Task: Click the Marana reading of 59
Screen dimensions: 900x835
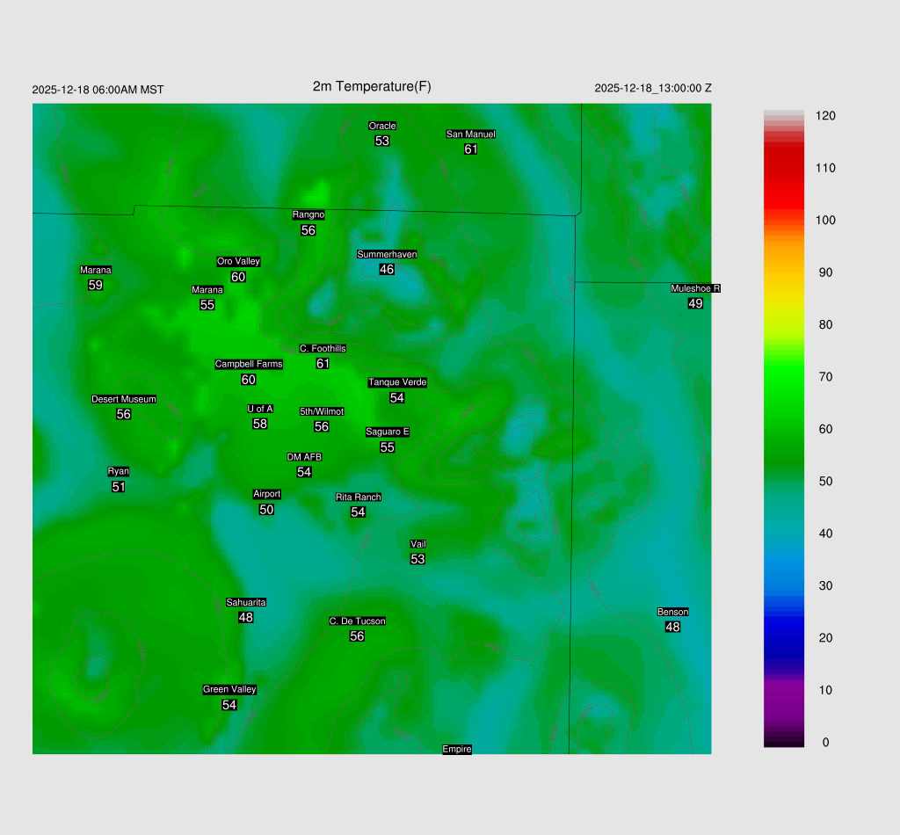Action: click(x=96, y=285)
